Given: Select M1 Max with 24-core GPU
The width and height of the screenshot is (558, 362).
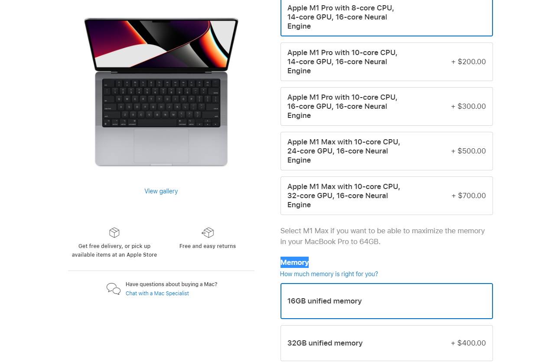Looking at the screenshot, I should pyautogui.click(x=386, y=151).
